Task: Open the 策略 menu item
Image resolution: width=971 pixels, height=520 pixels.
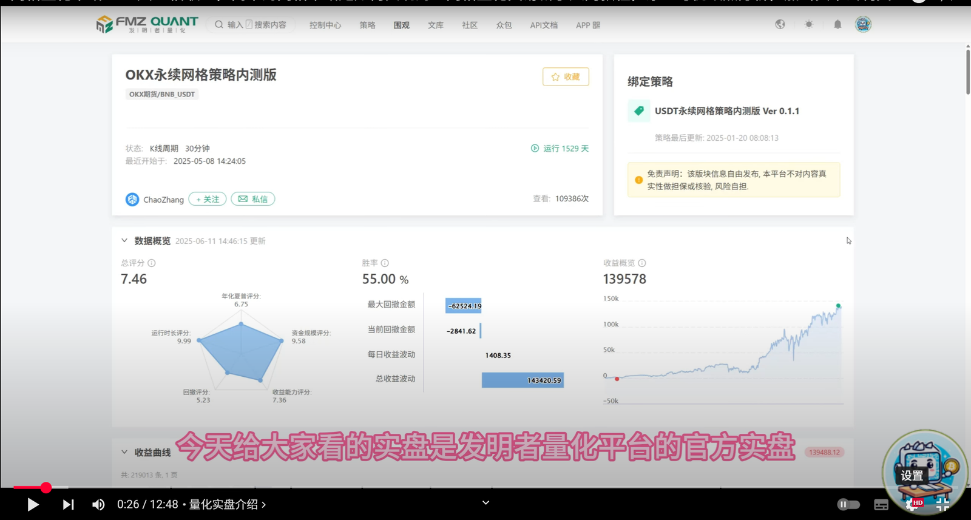Action: pyautogui.click(x=367, y=25)
